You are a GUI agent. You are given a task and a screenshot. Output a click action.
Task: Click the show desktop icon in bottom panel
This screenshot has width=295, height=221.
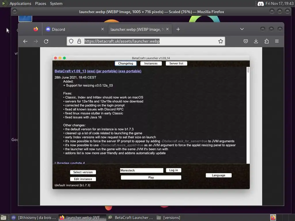click(3, 218)
